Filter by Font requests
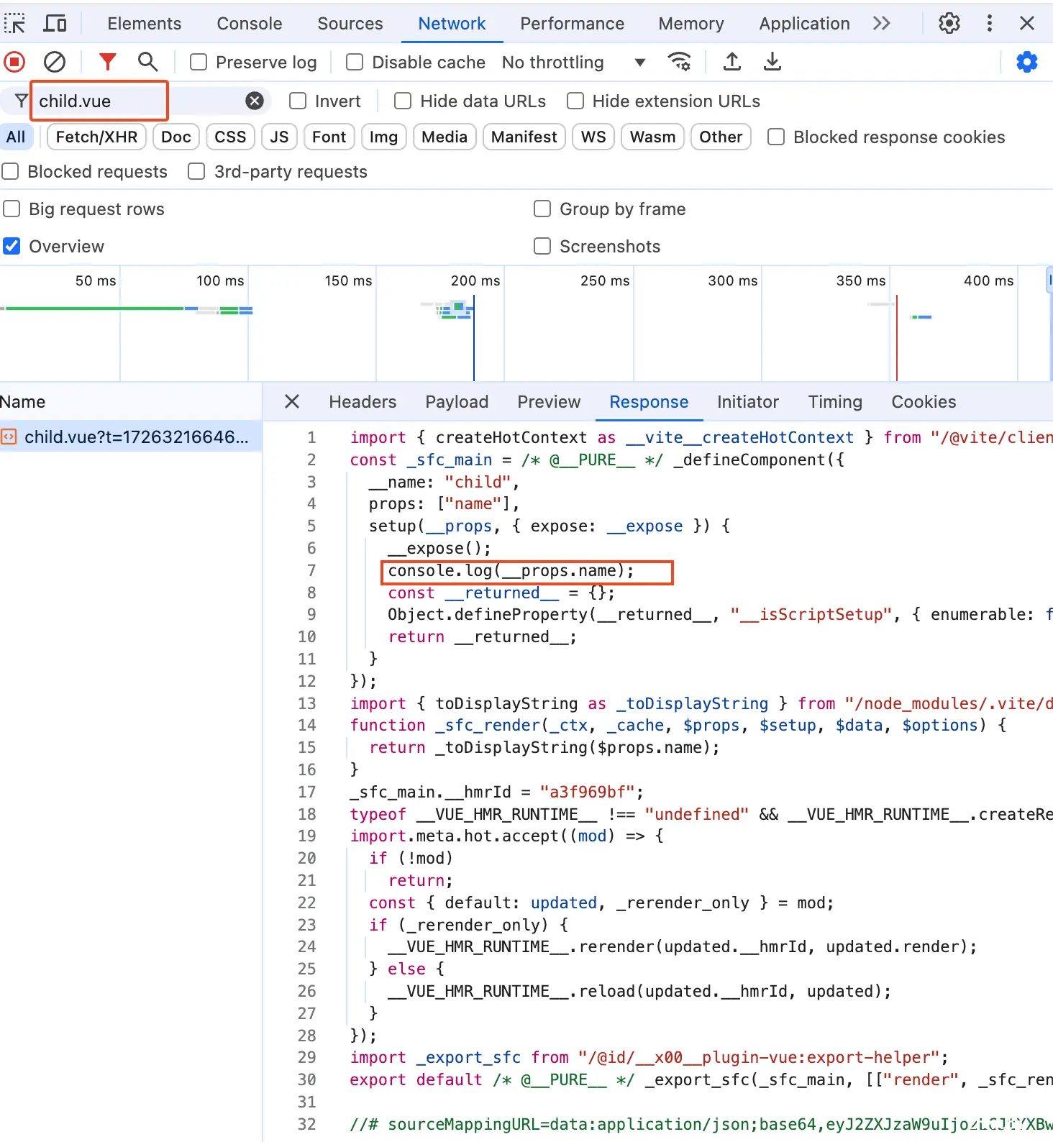This screenshot has width=1053, height=1142. coord(329,137)
